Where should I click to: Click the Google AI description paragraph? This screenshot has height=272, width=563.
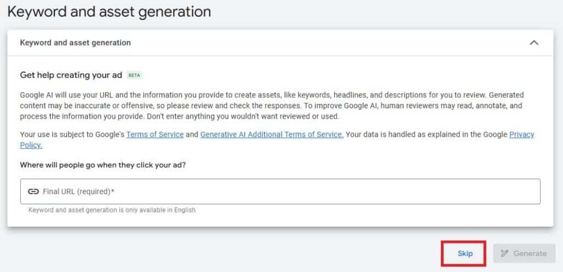[x=272, y=106]
